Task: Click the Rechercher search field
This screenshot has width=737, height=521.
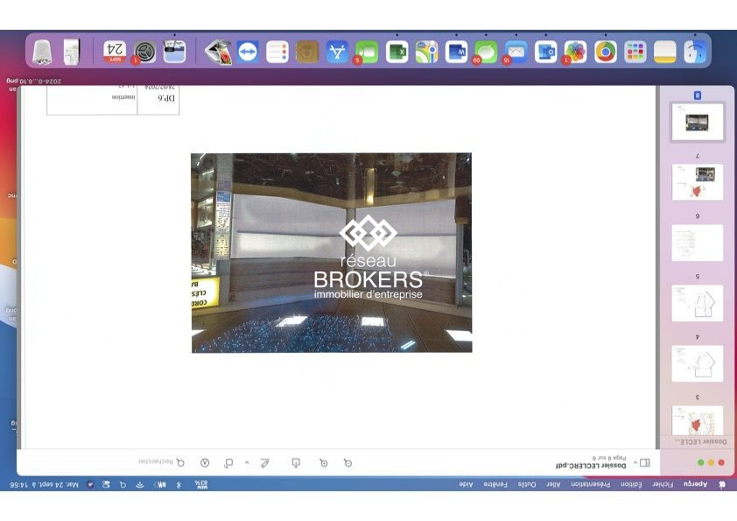Action: click(x=162, y=462)
